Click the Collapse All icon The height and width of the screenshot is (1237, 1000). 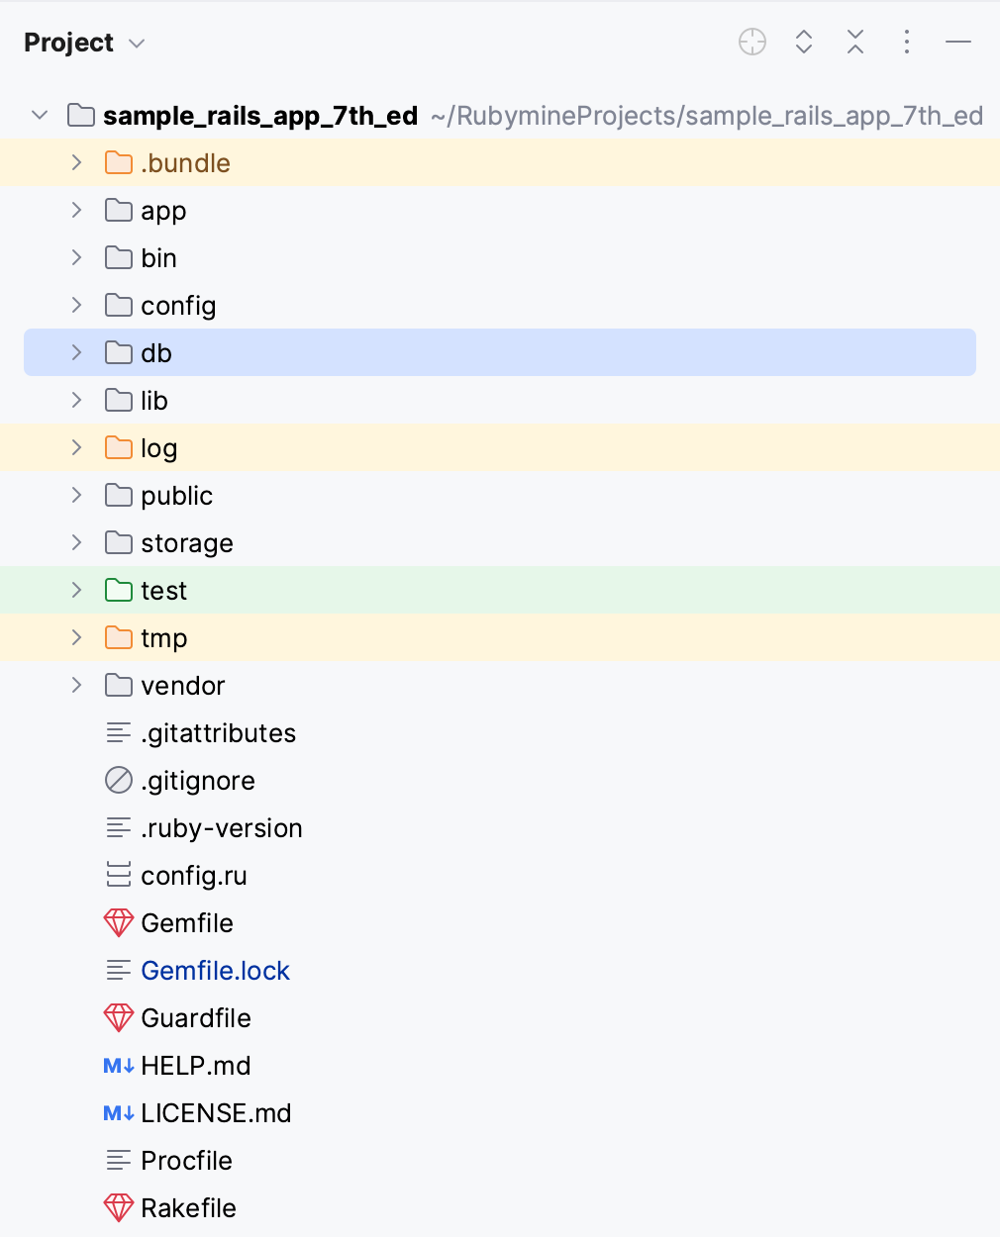(x=854, y=43)
